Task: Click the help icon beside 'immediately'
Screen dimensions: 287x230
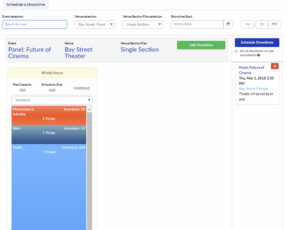Action: (x=259, y=55)
